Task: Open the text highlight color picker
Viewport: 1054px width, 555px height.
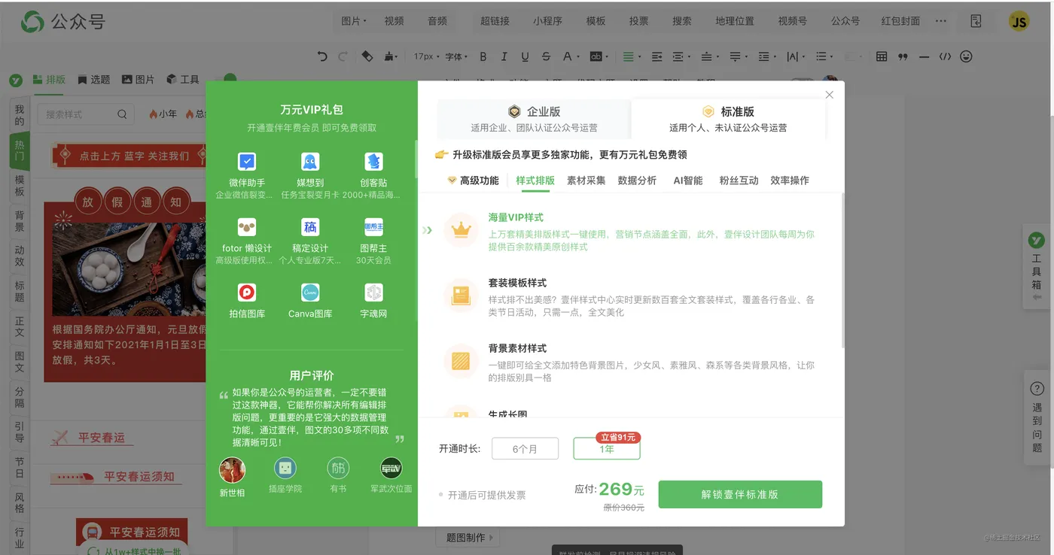Action: tap(598, 56)
